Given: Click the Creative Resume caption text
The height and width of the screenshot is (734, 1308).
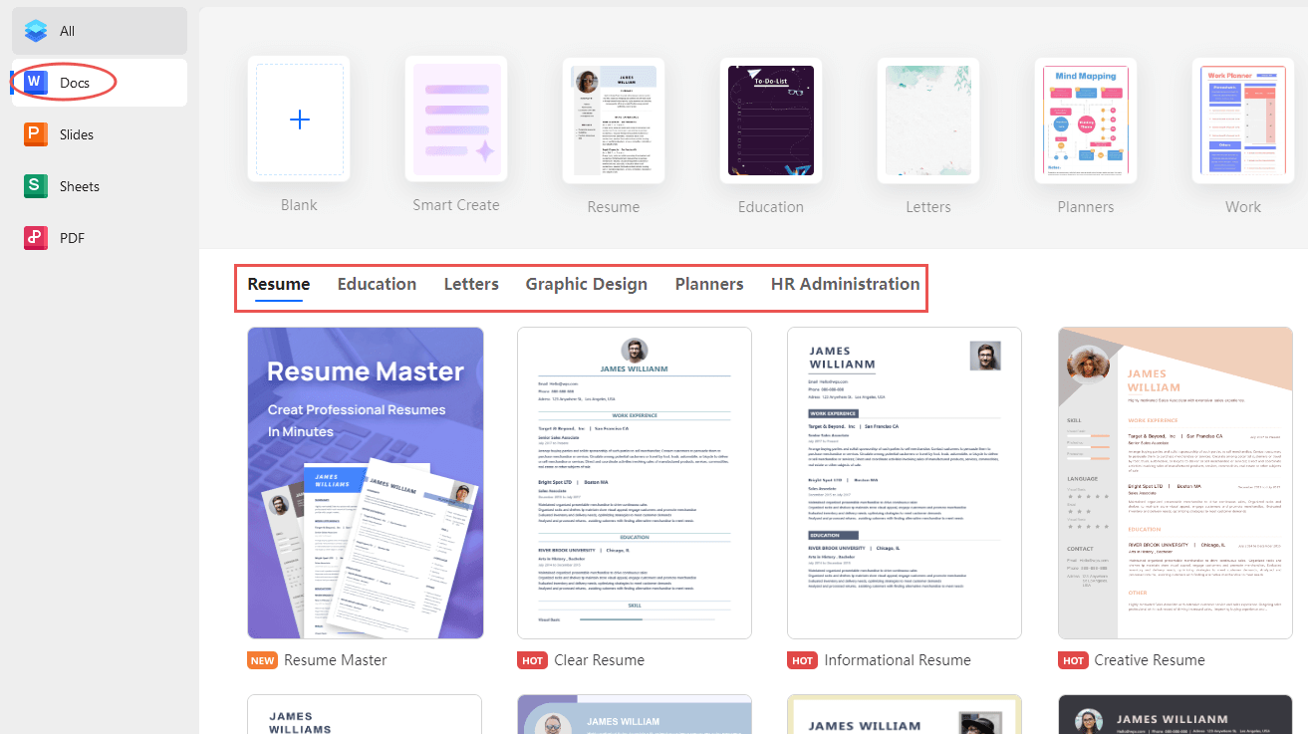Looking at the screenshot, I should (x=1150, y=660).
